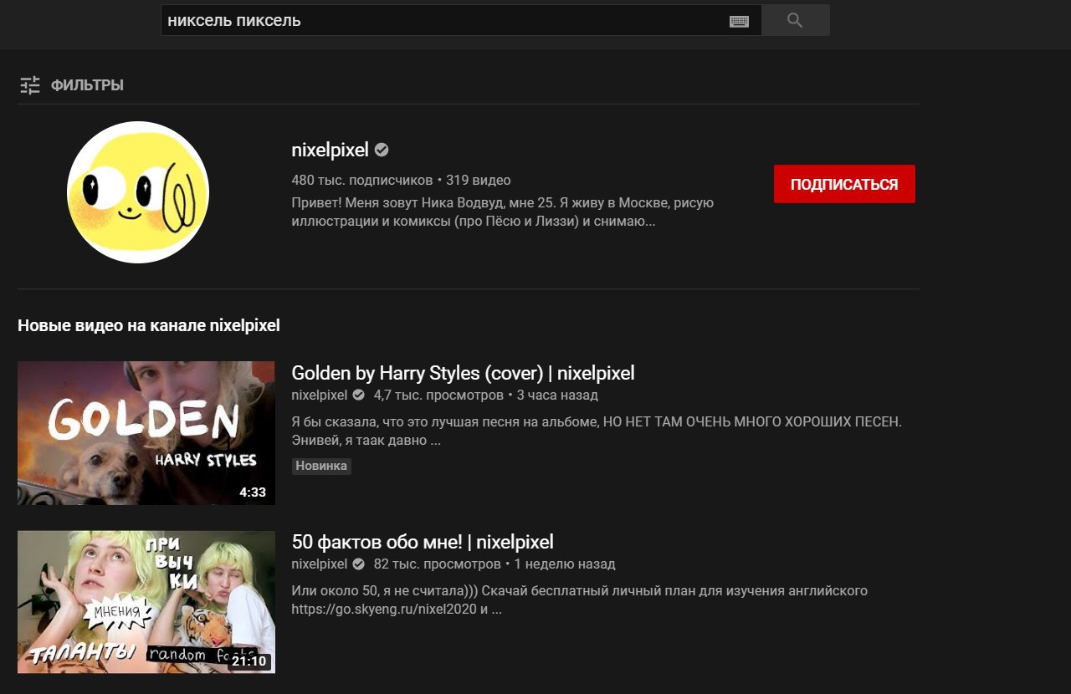This screenshot has height=694, width=1071.
Task: Click Golden video description snippet
Action: coord(597,431)
